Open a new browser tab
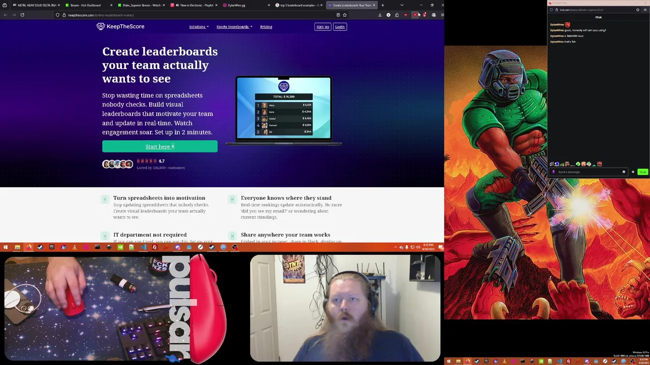Image resolution: width=650 pixels, height=365 pixels. [382, 5]
